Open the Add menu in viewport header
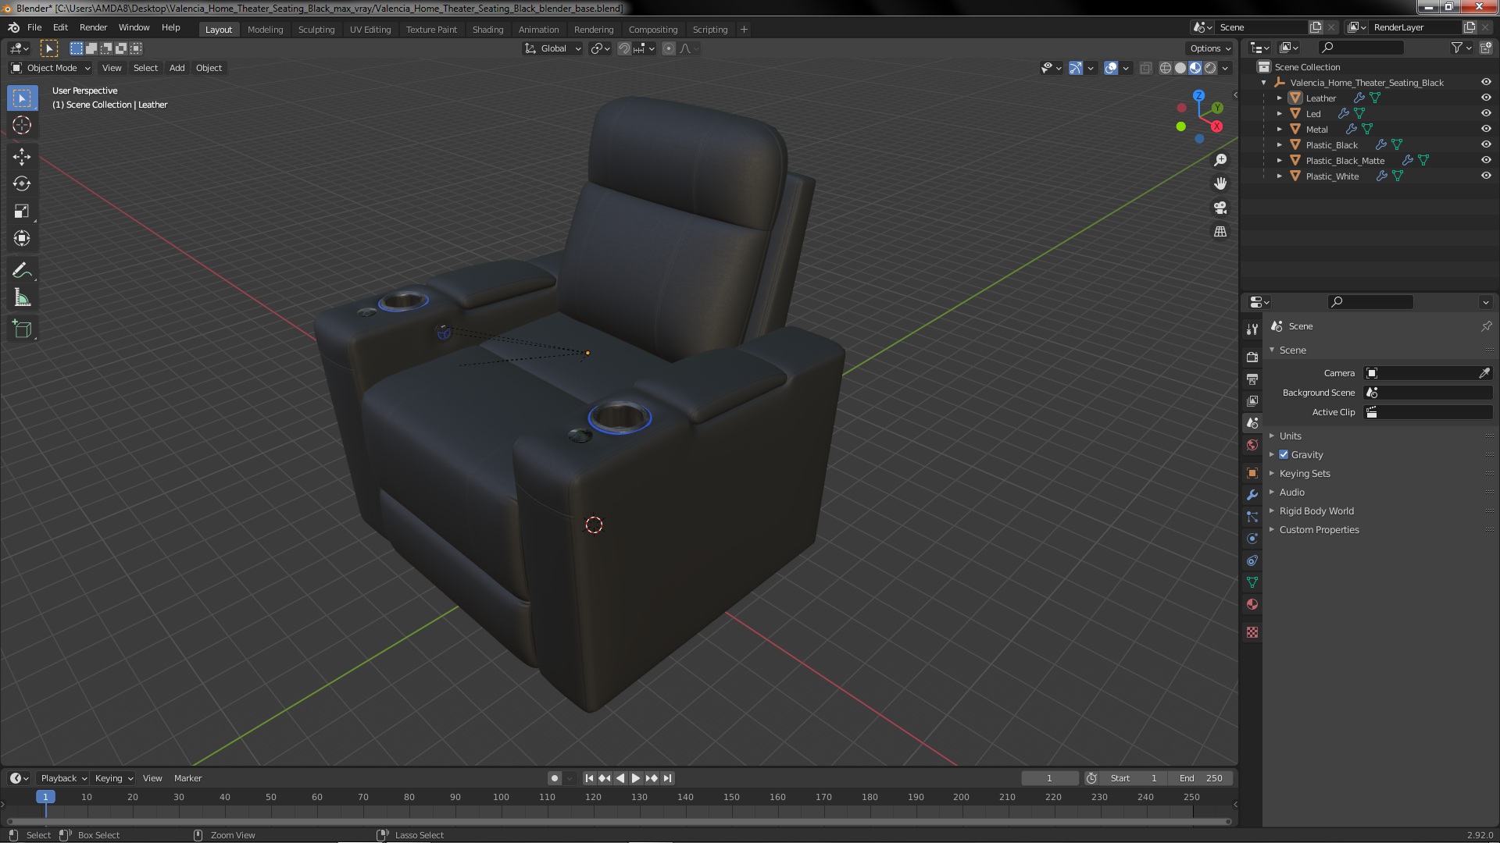The image size is (1500, 843). pos(177,68)
